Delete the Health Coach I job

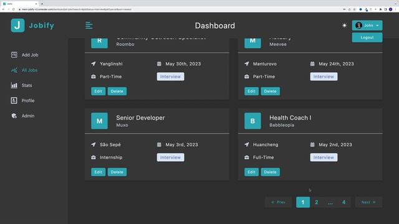tap(270, 172)
